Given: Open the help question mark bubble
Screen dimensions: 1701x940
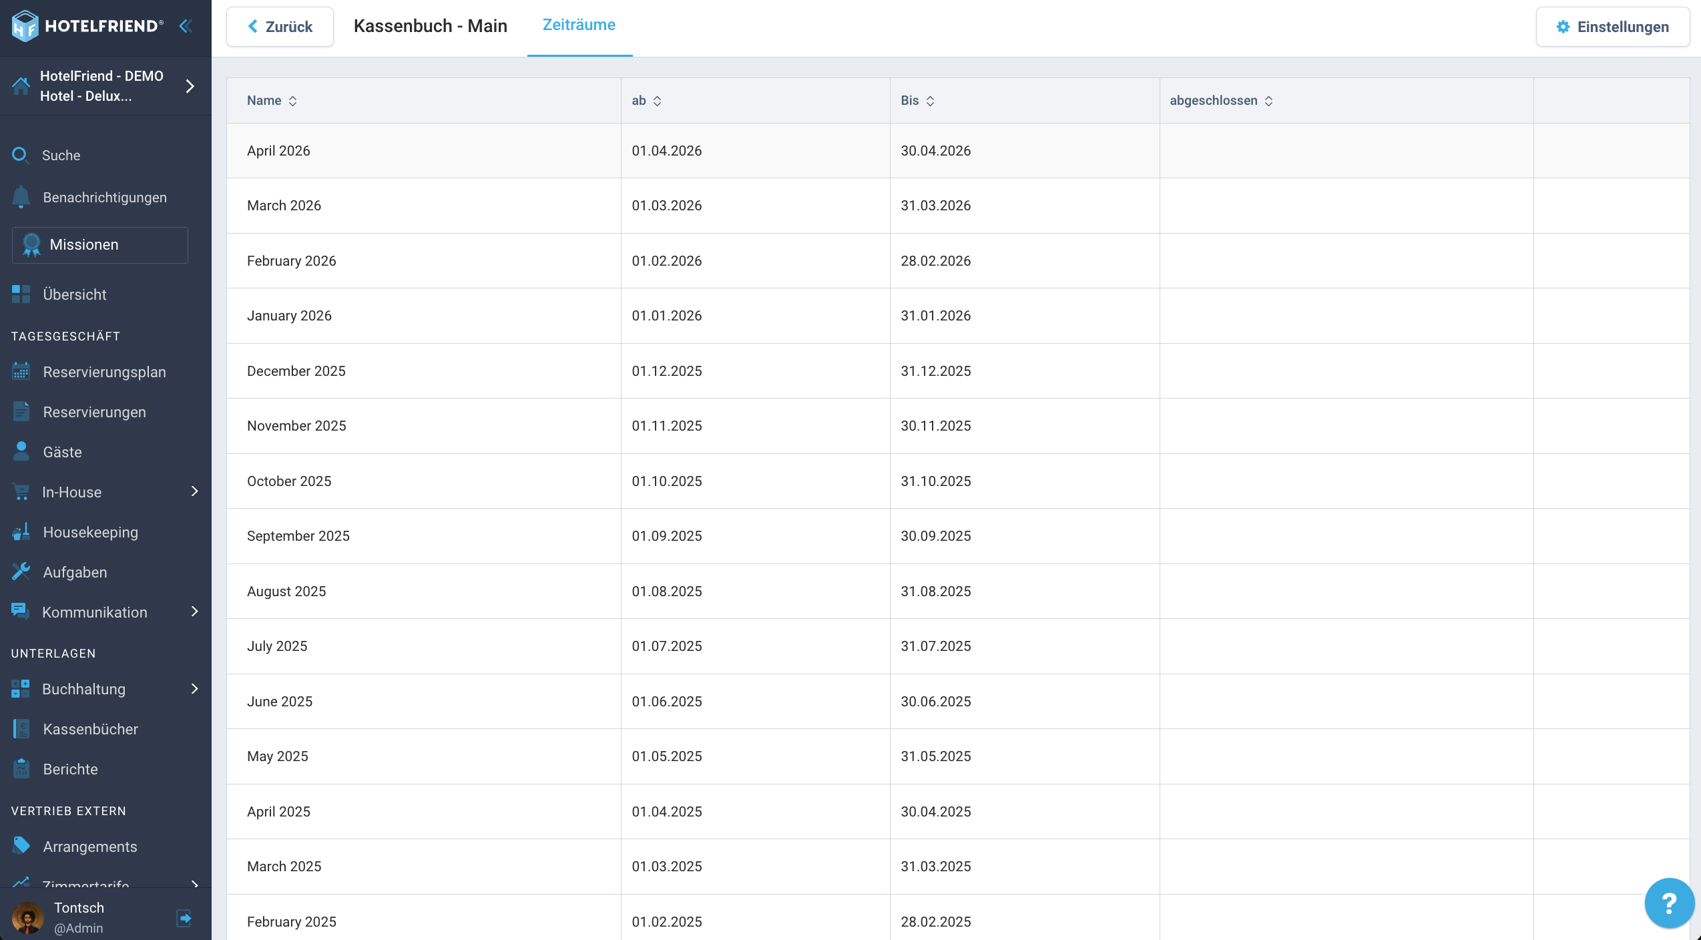Looking at the screenshot, I should [x=1669, y=903].
